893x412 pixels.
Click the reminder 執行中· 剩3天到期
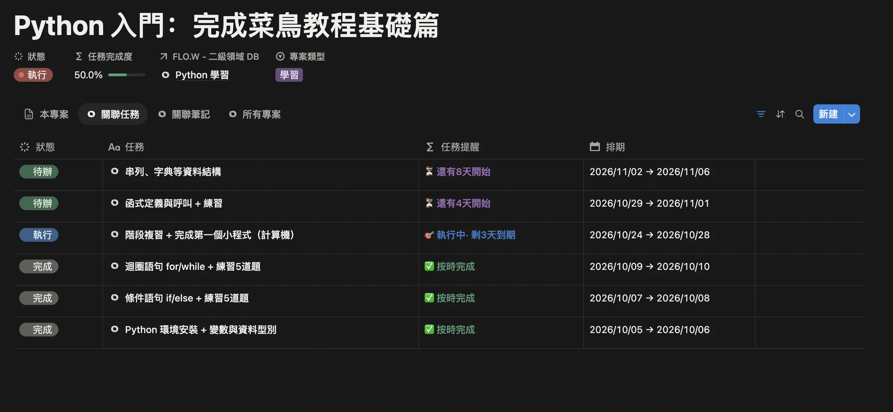pos(470,235)
